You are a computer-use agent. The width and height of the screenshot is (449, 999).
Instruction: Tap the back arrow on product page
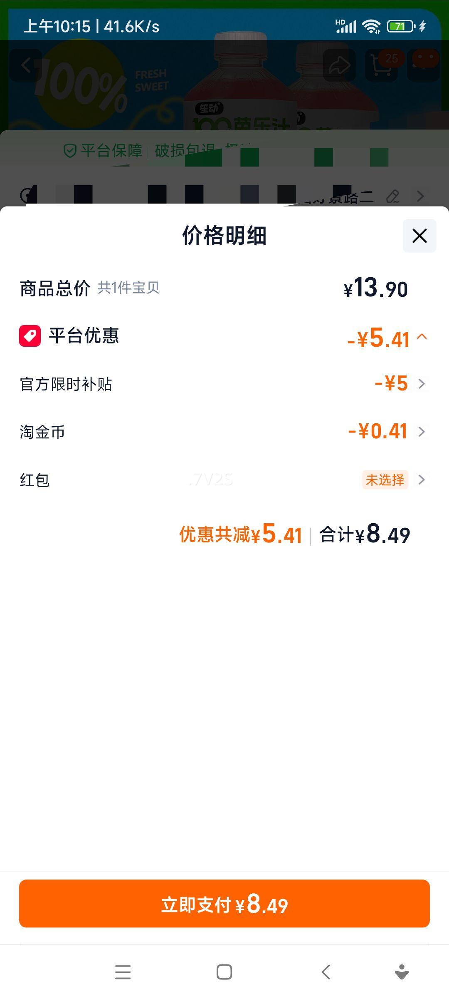[26, 65]
